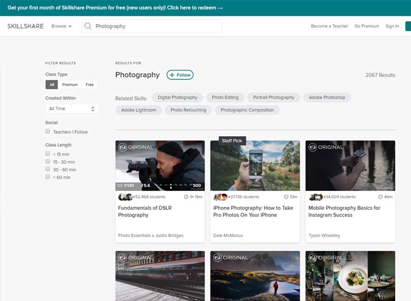Screen dimensions: 411x301
Task: Open iPhone photo class thumbnail
Action: click(255, 166)
